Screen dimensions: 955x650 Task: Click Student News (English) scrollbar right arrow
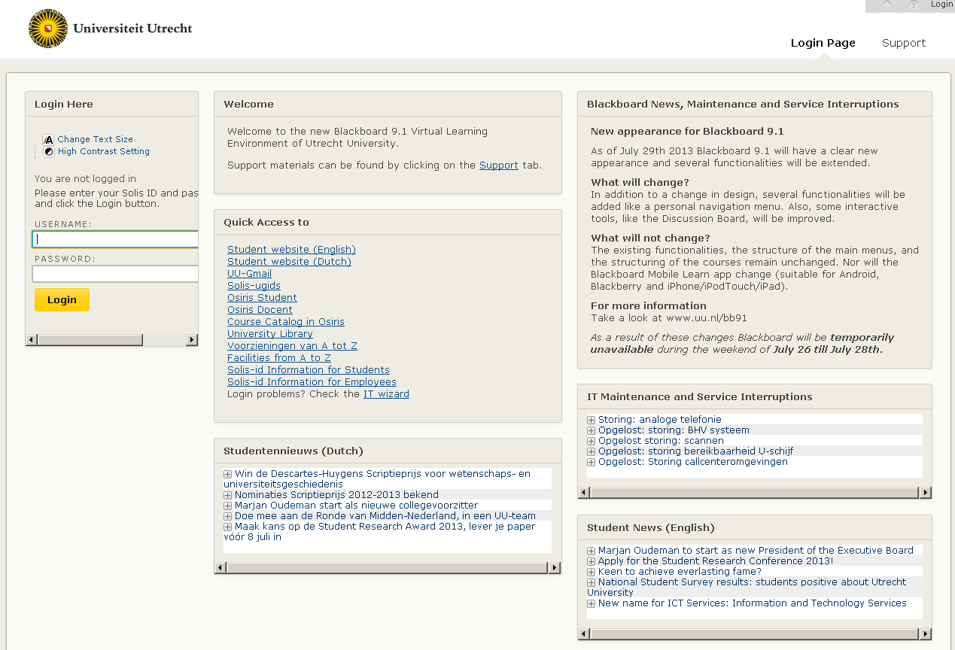pyautogui.click(x=925, y=634)
